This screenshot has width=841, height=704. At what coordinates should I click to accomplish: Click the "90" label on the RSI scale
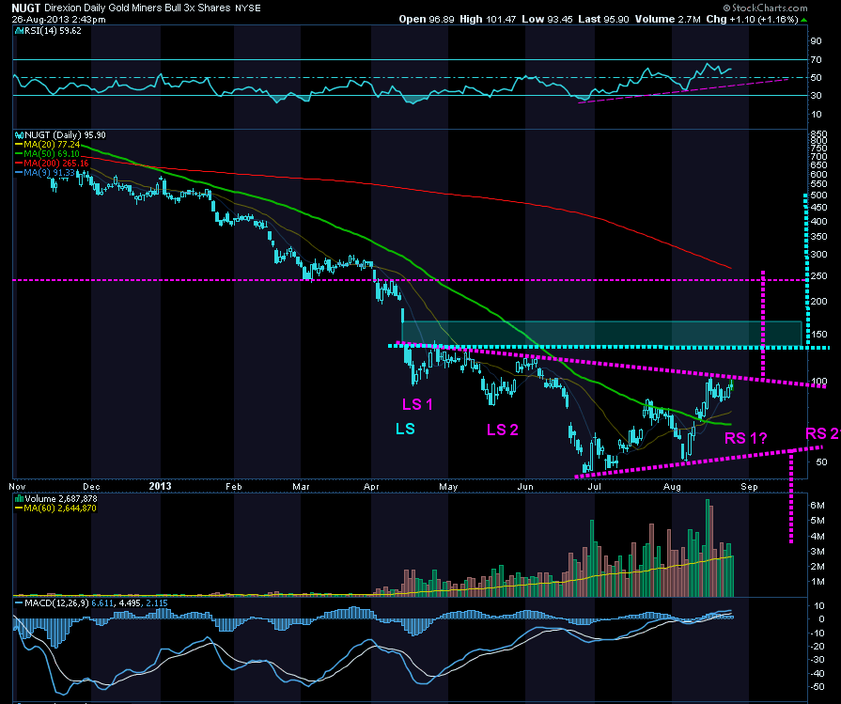pos(817,40)
